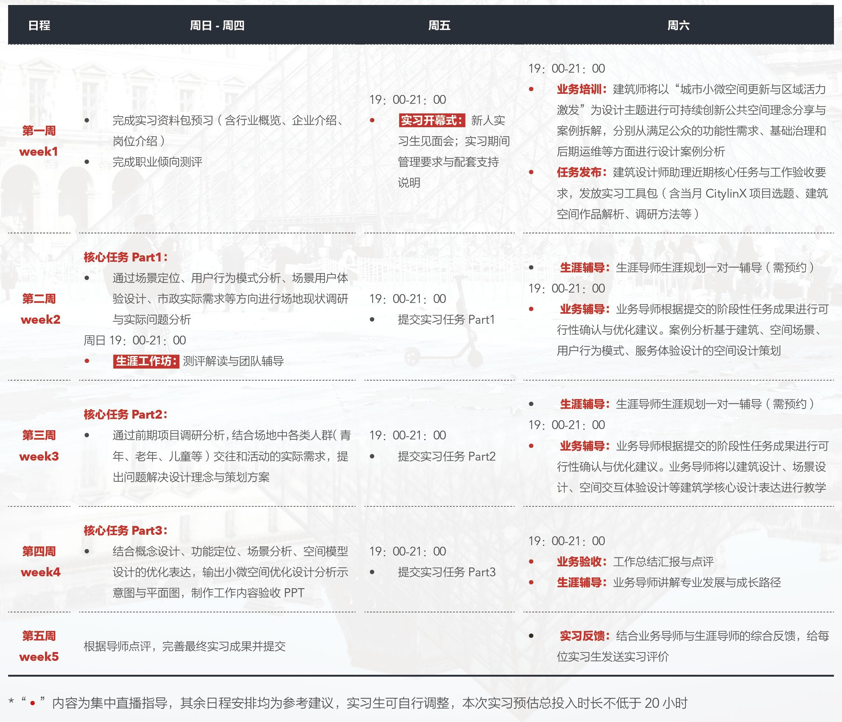Click the 周六 column header
Viewport: 842px width, 722px height.
coord(678,26)
